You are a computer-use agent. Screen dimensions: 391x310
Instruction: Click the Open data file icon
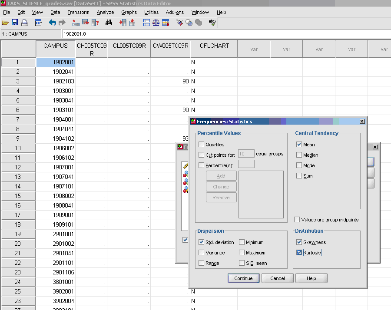5,23
